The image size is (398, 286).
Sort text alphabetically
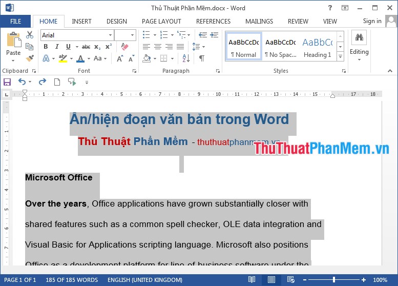click(x=186, y=58)
